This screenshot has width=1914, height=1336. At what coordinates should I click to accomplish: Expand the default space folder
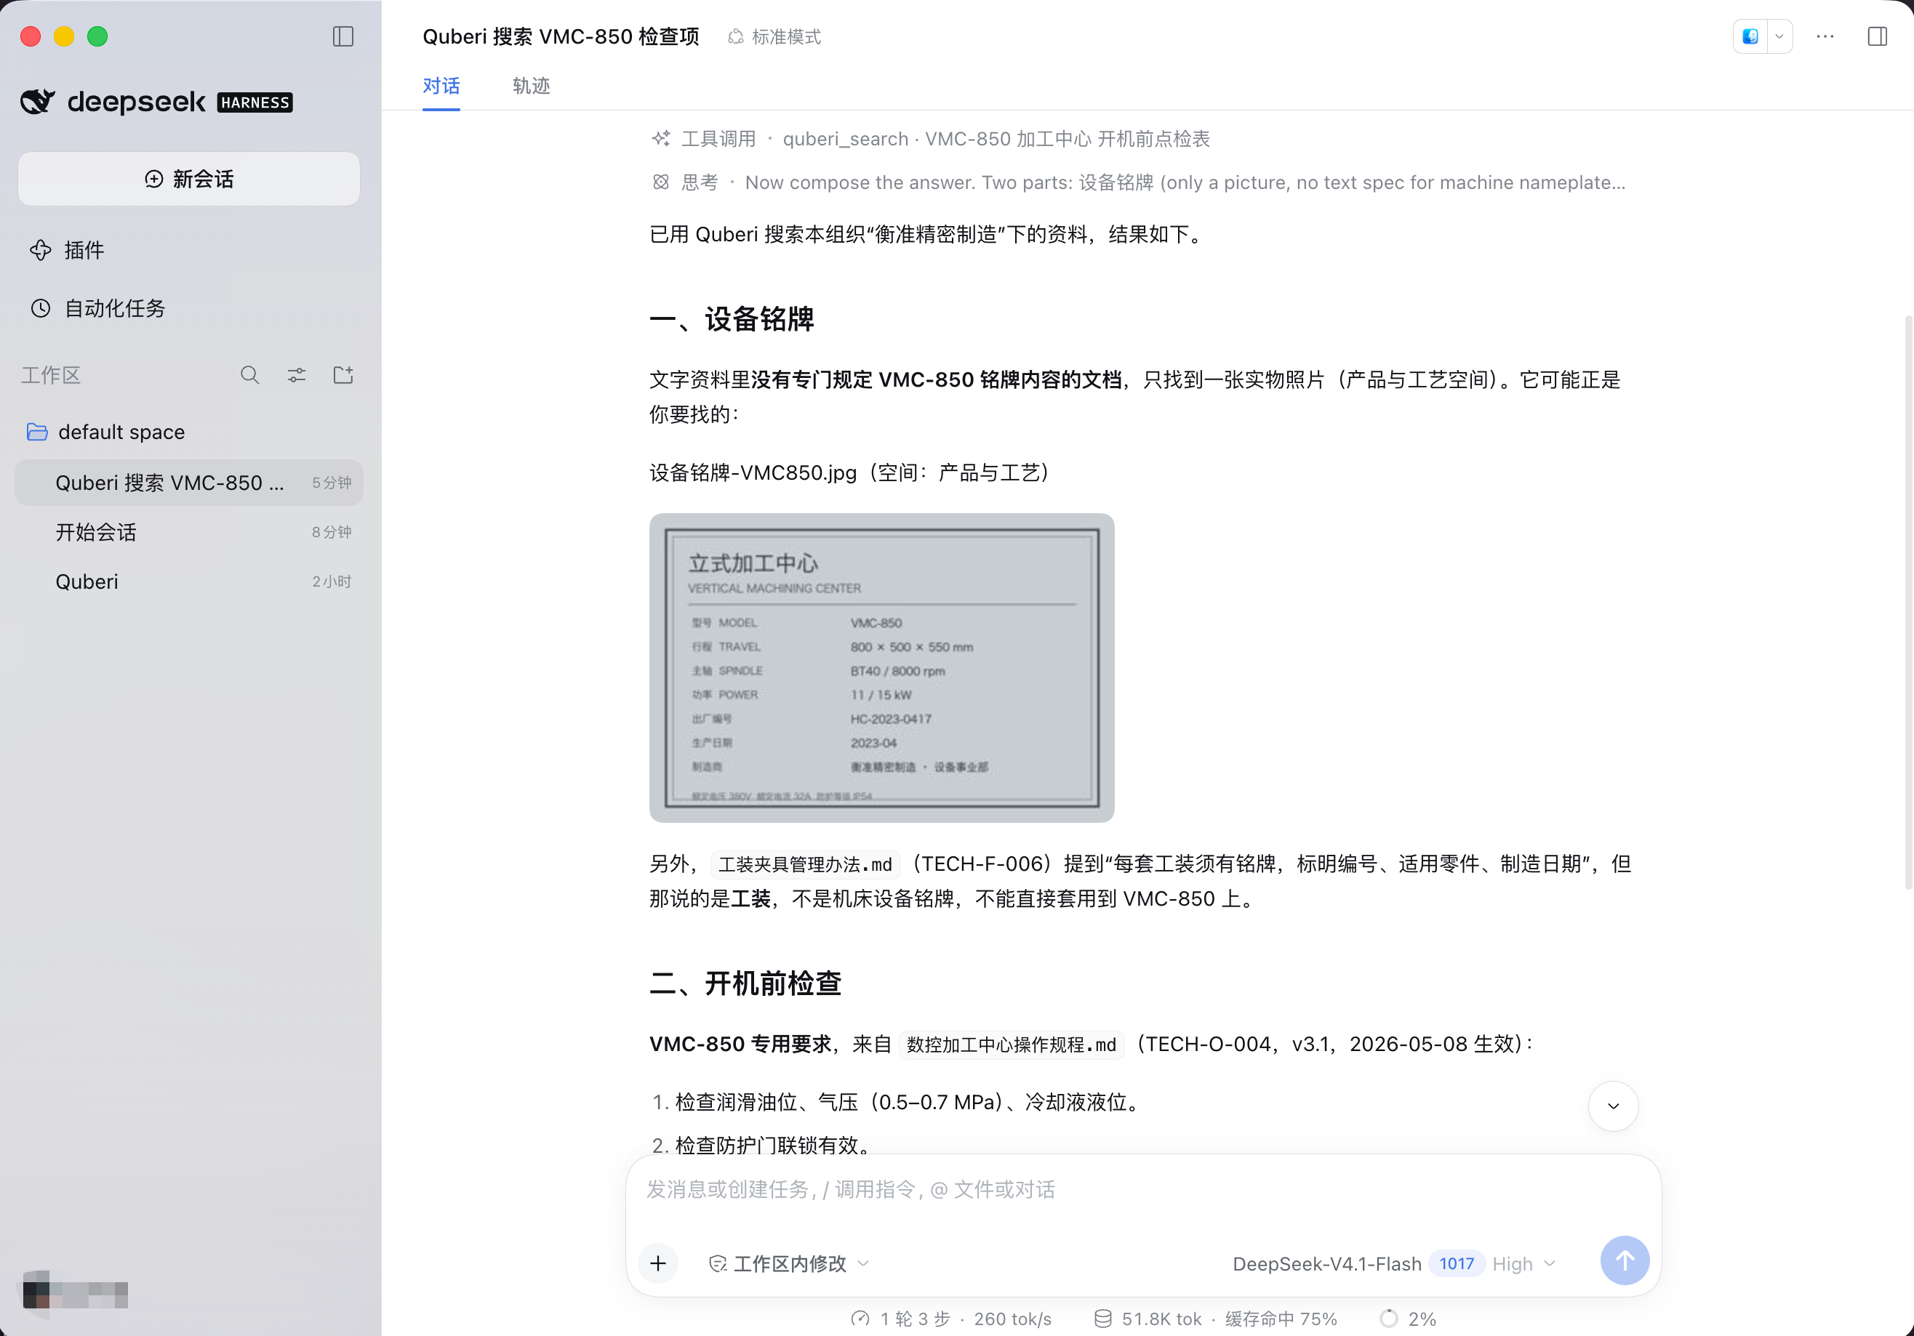(106, 432)
